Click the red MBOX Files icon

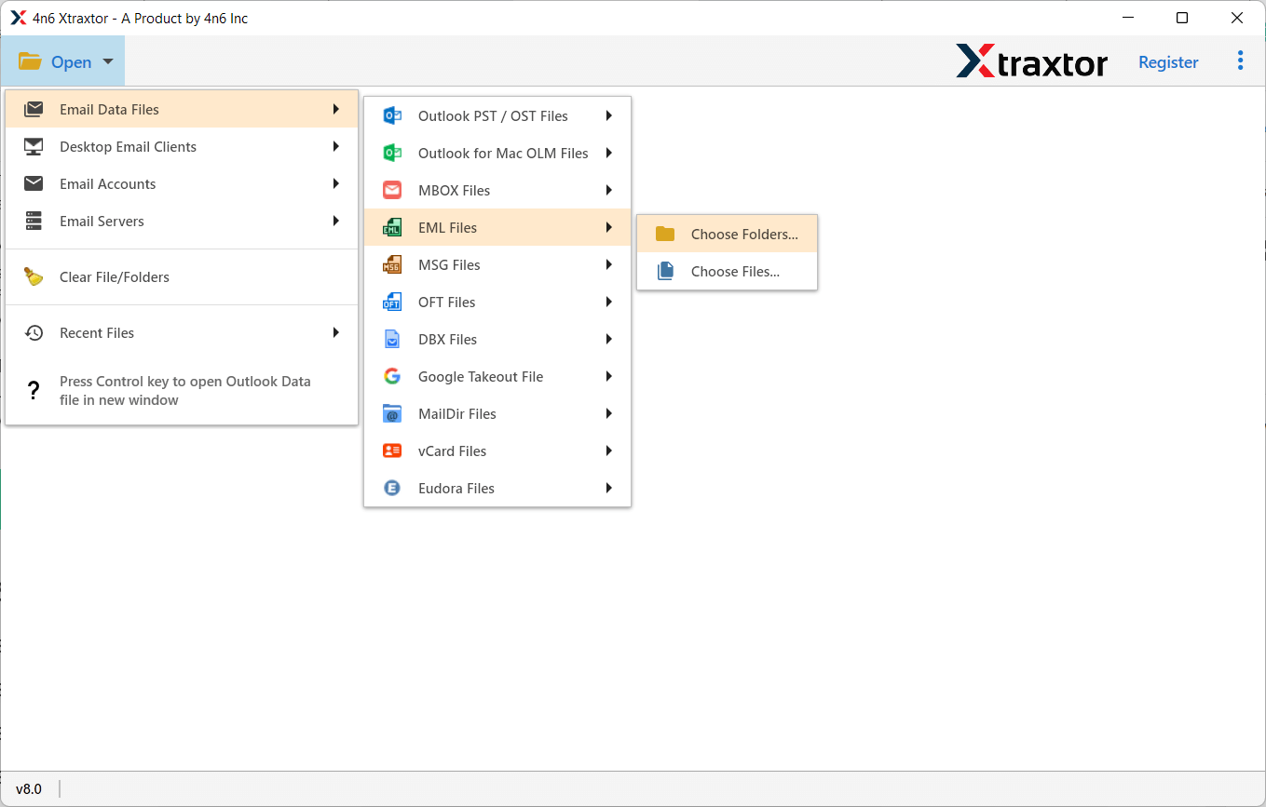[392, 190]
